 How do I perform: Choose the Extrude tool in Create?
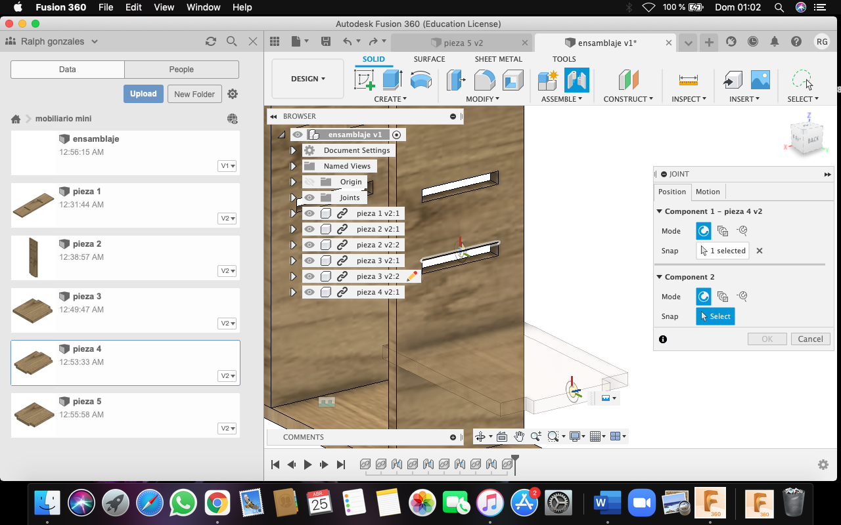coord(392,80)
